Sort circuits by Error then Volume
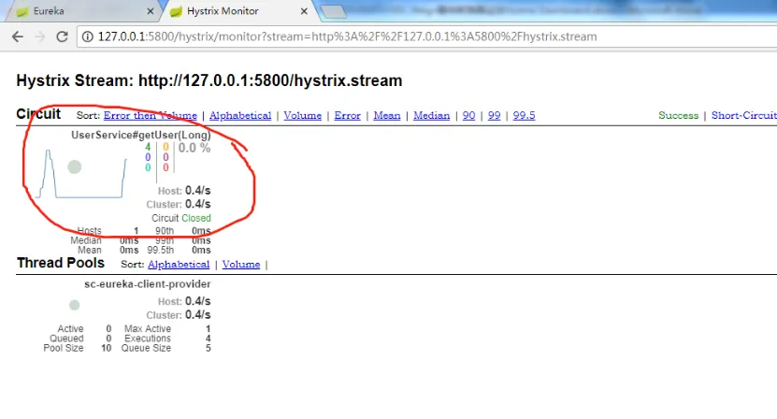Viewport: 777px width, 419px height. point(151,116)
